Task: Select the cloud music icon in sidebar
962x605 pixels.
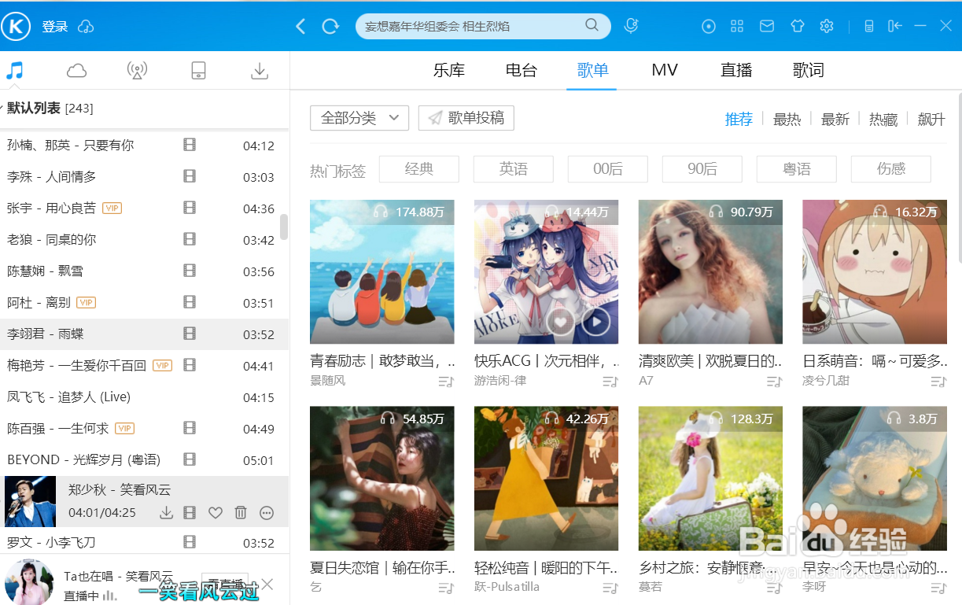Action: pos(76,70)
